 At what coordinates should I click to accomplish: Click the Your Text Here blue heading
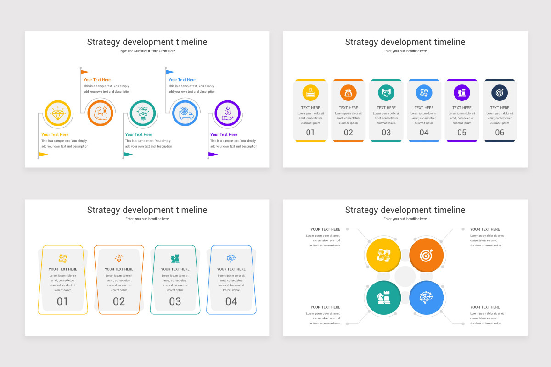point(182,79)
